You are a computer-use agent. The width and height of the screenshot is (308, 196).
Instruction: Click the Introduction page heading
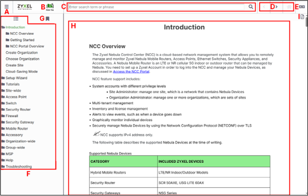click(x=184, y=27)
